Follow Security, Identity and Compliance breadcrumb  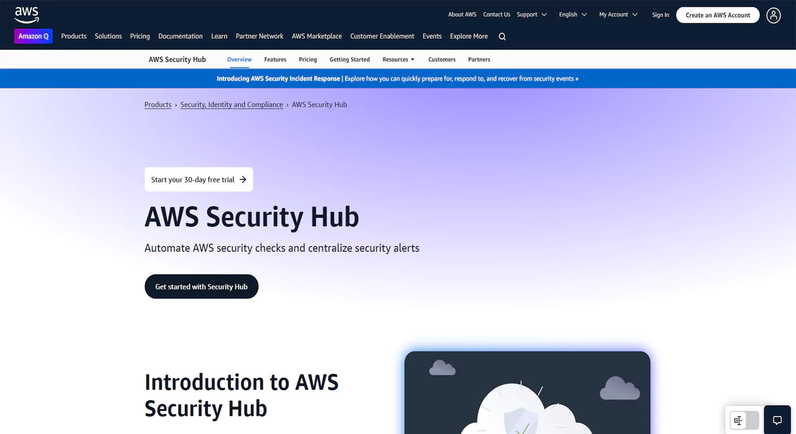[x=232, y=104]
